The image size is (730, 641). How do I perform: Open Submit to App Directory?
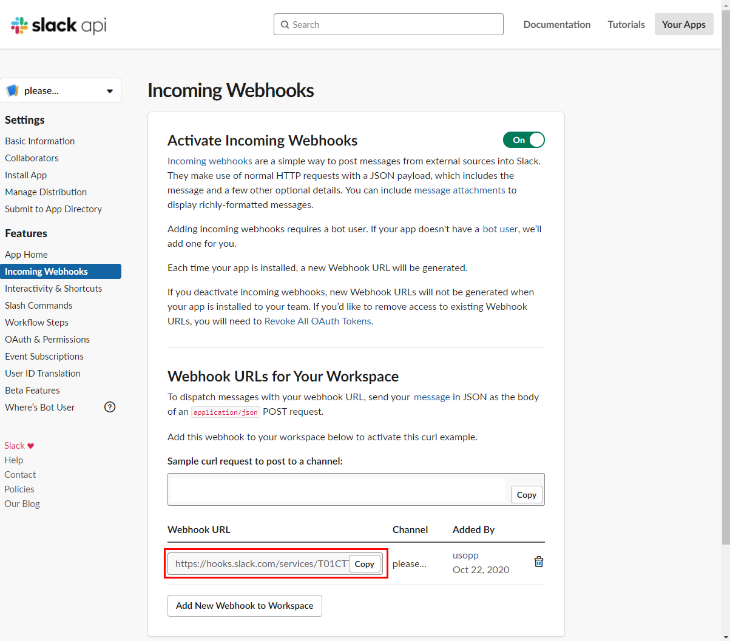coord(53,209)
